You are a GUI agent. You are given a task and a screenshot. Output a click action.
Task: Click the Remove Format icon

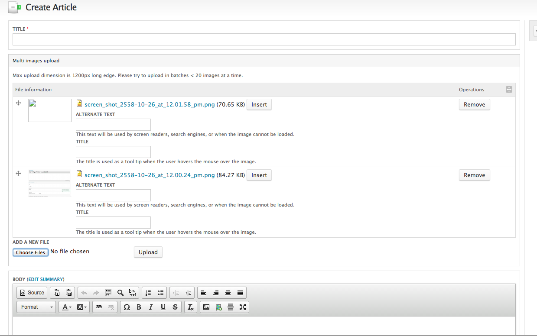pyautogui.click(x=190, y=307)
